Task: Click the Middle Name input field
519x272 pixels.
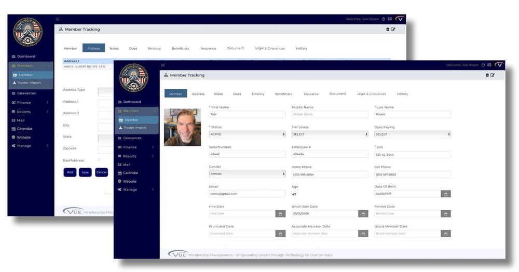Action: [x=330, y=114]
